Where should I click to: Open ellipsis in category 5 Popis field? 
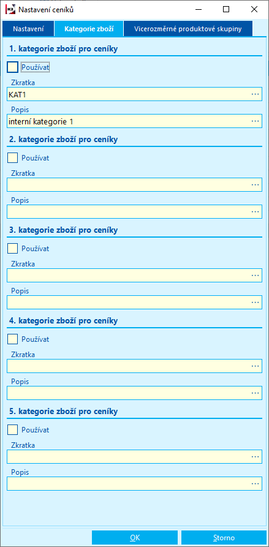255,483
